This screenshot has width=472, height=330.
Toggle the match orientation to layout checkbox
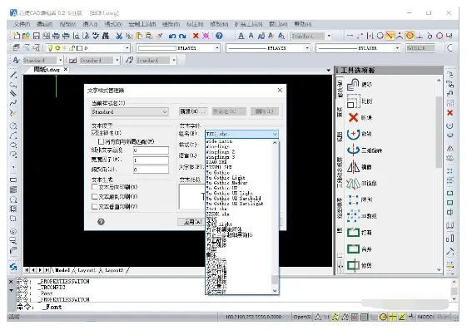pyautogui.click(x=101, y=141)
